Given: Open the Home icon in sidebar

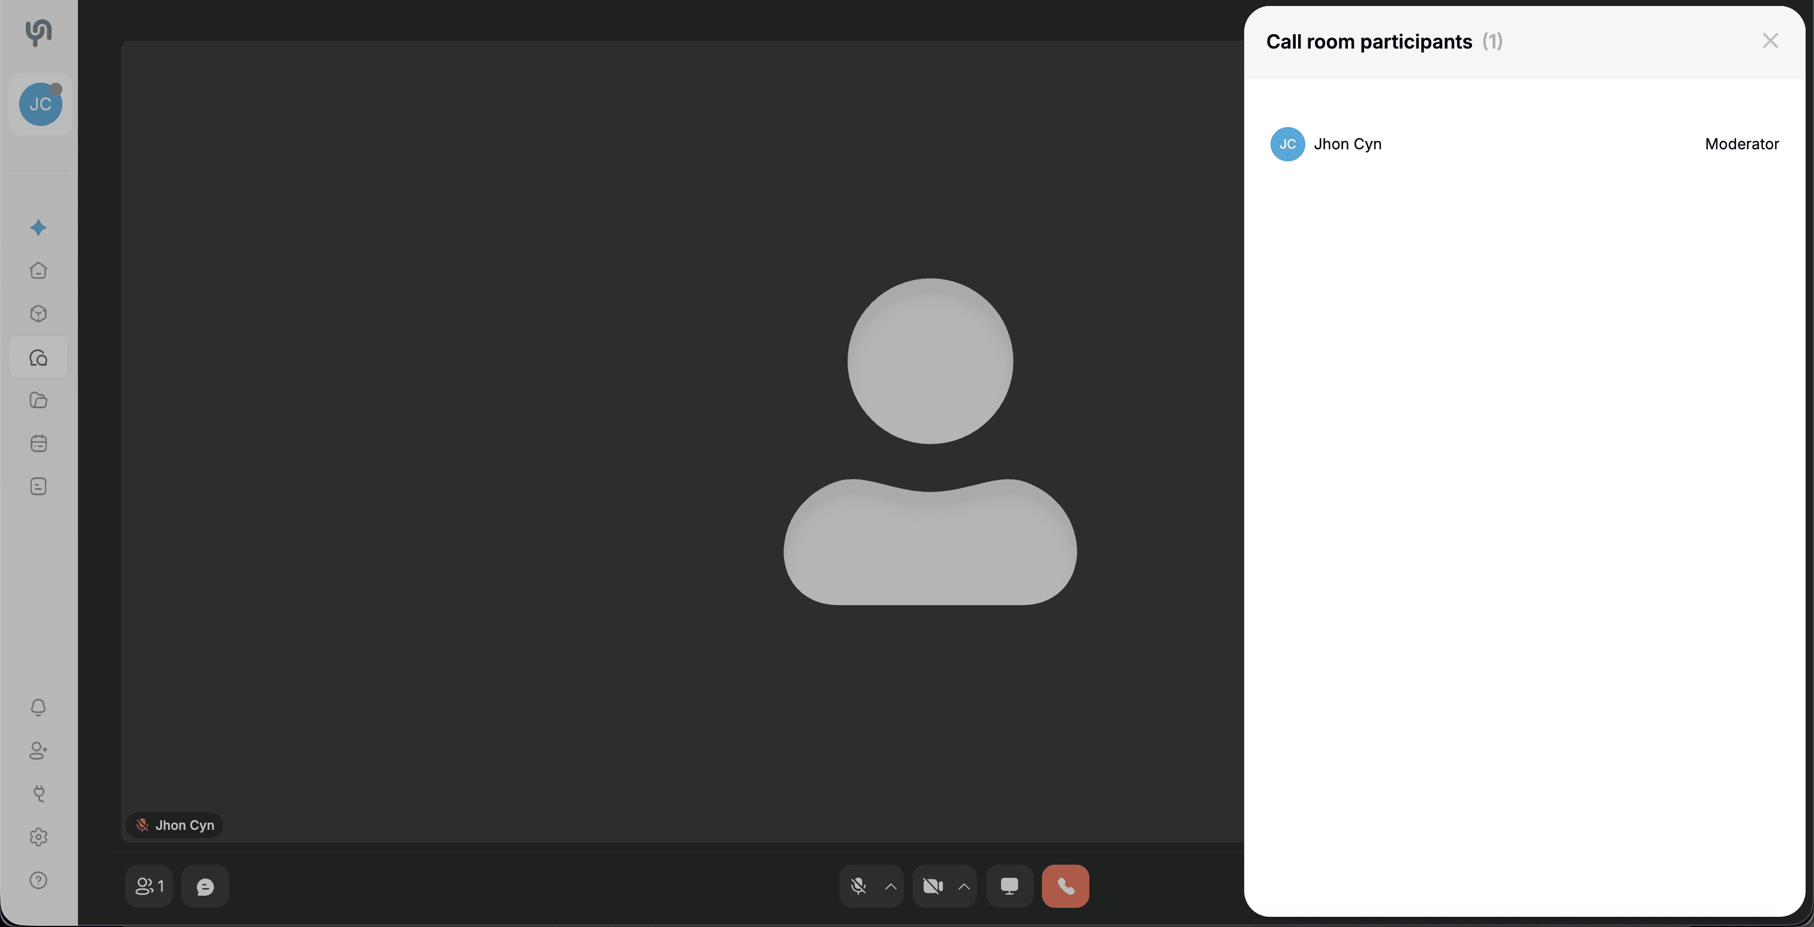Looking at the screenshot, I should tap(39, 271).
